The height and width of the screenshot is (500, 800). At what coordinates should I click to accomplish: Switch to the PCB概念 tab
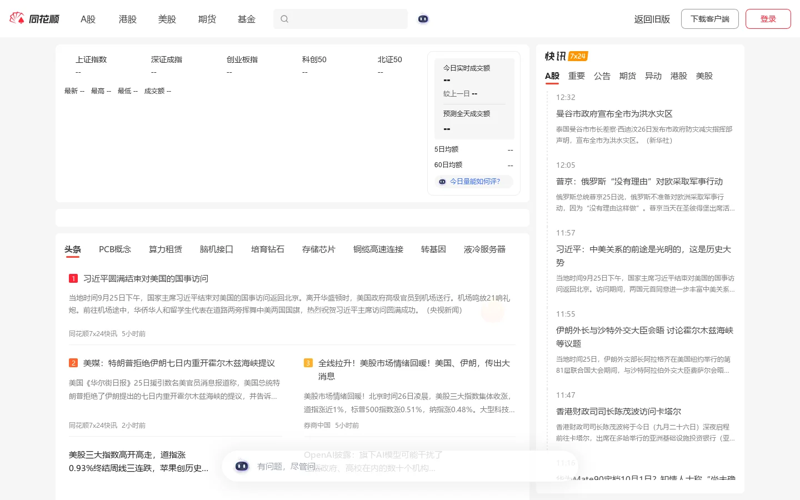click(x=115, y=249)
